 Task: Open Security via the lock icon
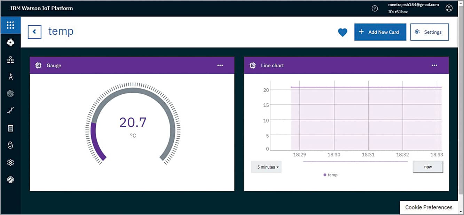pos(10,145)
